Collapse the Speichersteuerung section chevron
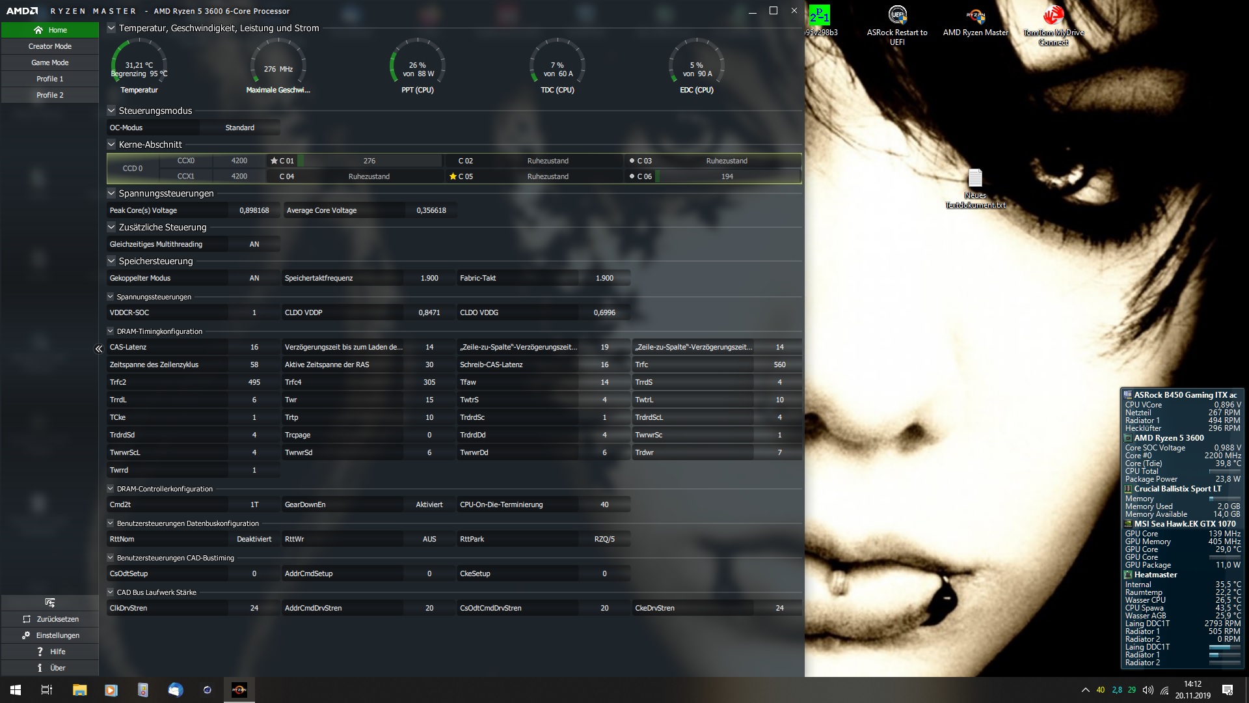The height and width of the screenshot is (703, 1249). pyautogui.click(x=111, y=261)
